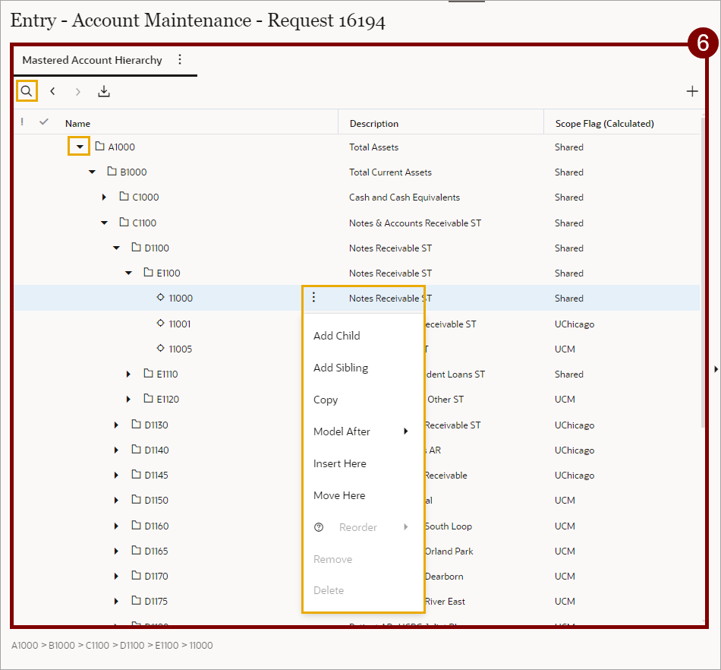Click the search magnifier icon
This screenshot has height=670, width=721.
(x=27, y=91)
